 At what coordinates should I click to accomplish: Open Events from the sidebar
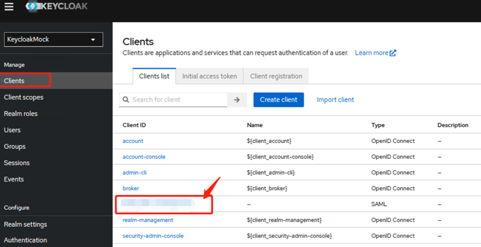click(14, 179)
